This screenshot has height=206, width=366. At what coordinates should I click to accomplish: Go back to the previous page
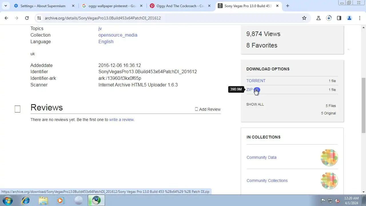tap(6, 18)
